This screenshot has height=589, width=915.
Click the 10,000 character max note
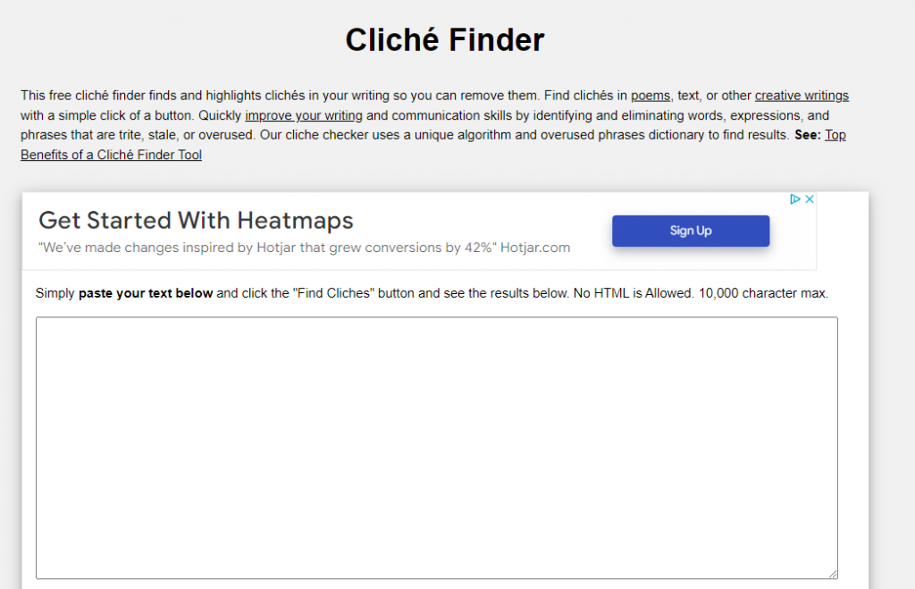click(763, 293)
